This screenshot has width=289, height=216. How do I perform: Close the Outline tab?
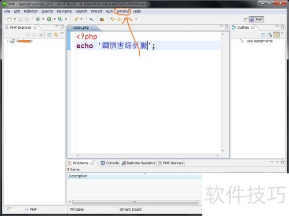click(253, 28)
